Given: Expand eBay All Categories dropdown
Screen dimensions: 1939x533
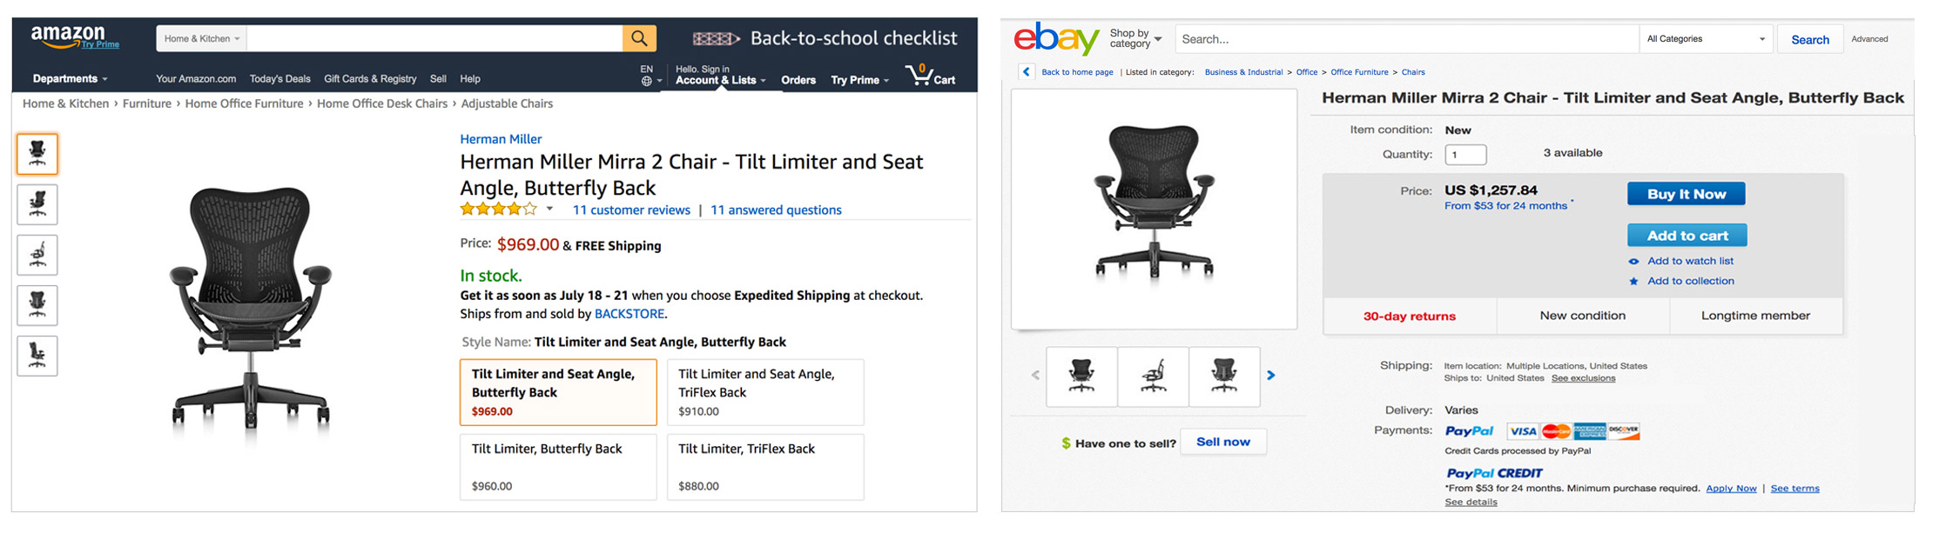Looking at the screenshot, I should point(1705,39).
